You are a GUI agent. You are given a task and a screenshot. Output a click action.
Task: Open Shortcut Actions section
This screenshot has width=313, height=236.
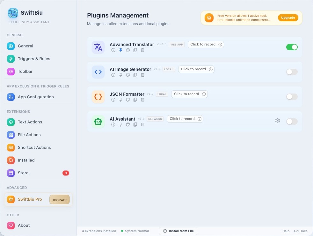38,148
